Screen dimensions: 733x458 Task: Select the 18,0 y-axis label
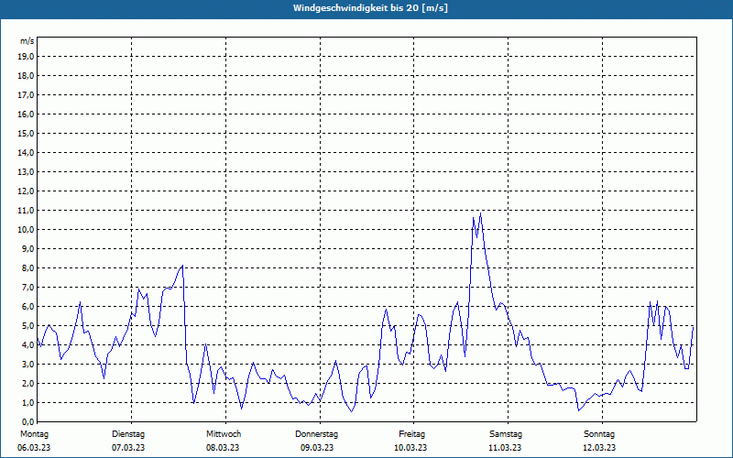click(26, 76)
